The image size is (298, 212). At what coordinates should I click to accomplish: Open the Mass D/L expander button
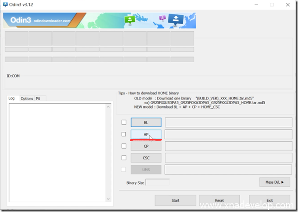pyautogui.click(x=274, y=182)
